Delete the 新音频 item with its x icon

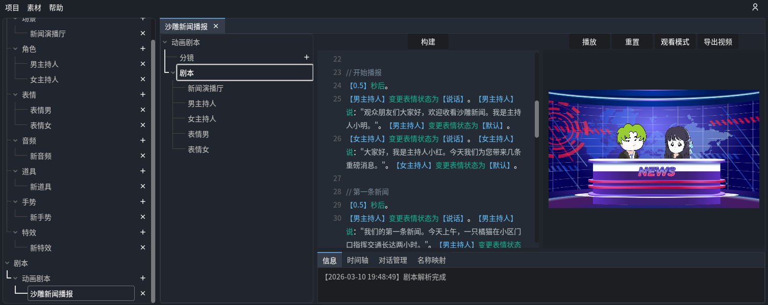click(x=143, y=156)
